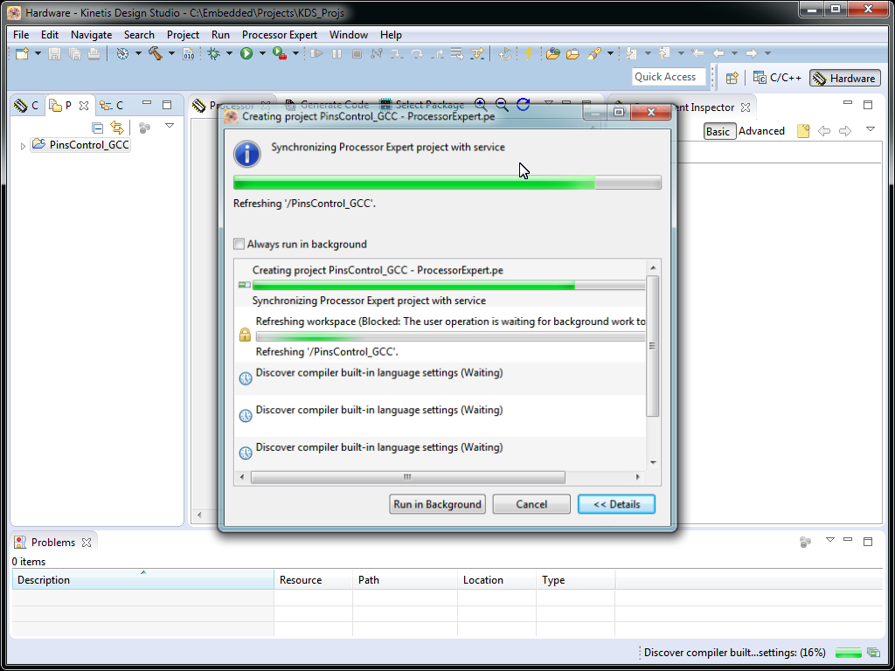This screenshot has height=671, width=895.
Task: Click the External Tools run icon
Action: tap(279, 53)
